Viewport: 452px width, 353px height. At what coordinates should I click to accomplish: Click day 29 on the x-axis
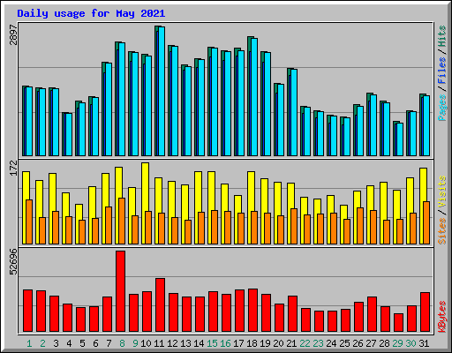pyautogui.click(x=397, y=343)
